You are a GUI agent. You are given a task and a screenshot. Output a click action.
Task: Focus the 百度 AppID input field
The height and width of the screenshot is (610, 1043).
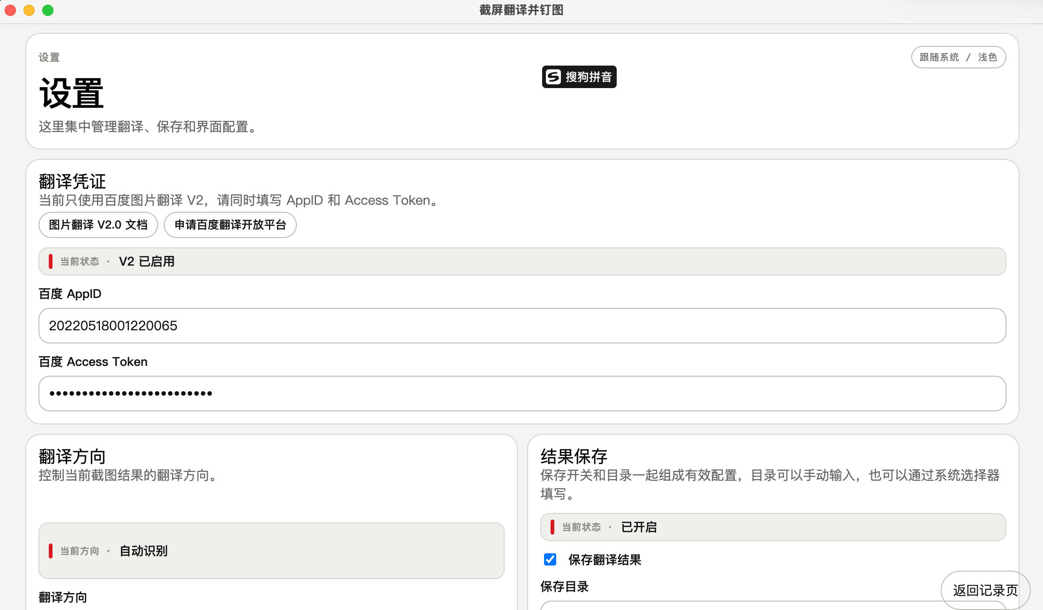tap(522, 326)
